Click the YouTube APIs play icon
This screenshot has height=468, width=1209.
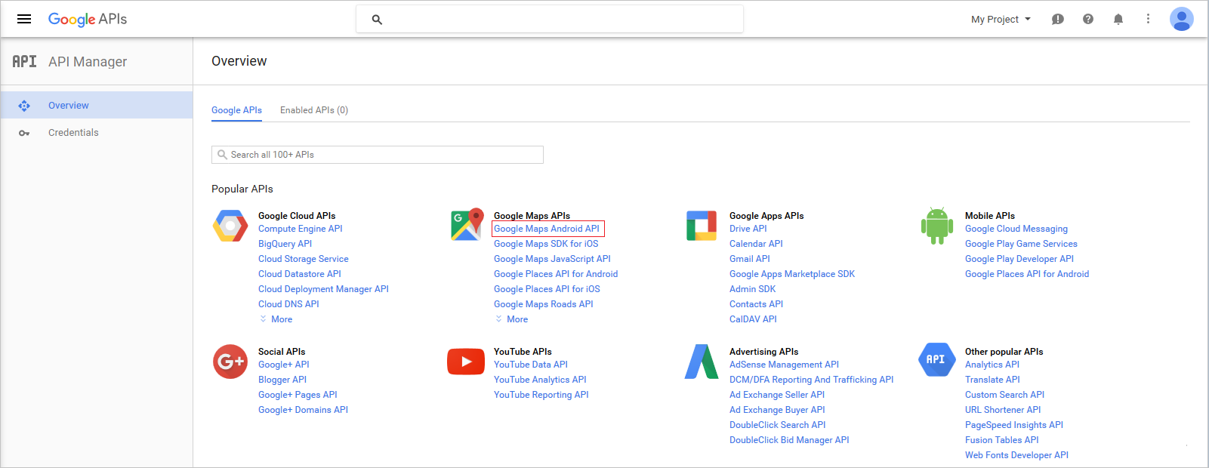(466, 362)
